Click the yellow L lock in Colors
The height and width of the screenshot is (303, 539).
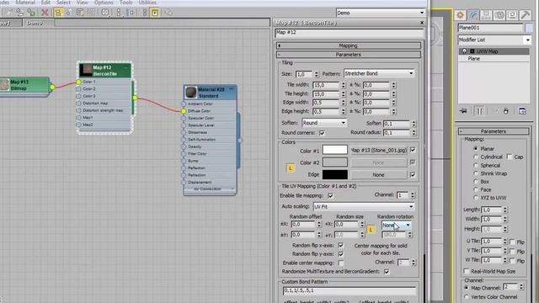coord(291,168)
